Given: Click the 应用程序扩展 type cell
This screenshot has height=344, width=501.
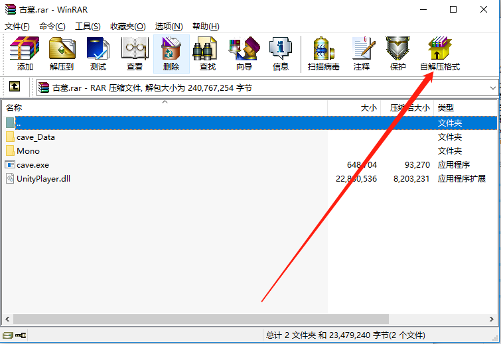Looking at the screenshot, I should (x=461, y=178).
